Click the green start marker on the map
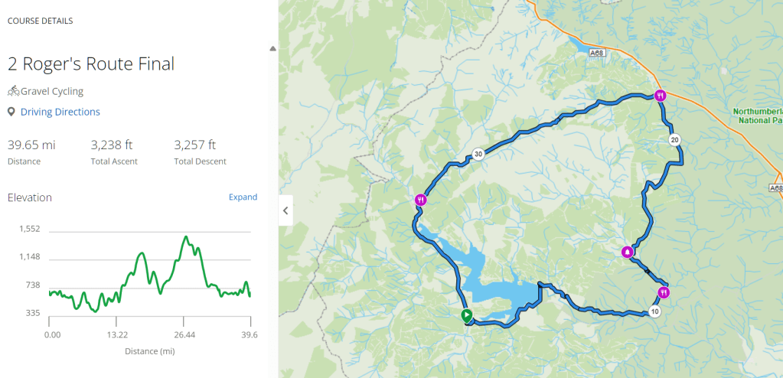 click(465, 314)
